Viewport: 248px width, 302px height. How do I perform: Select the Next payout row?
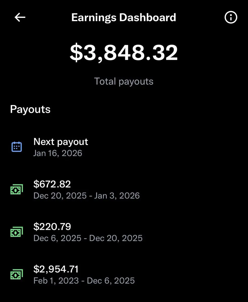pyautogui.click(x=124, y=147)
